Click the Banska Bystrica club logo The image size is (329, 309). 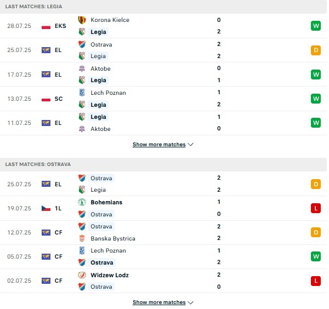pyautogui.click(x=82, y=238)
